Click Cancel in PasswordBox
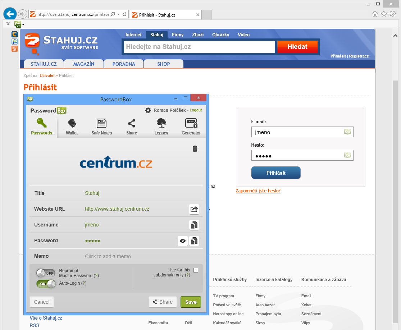The image size is (401, 330). coord(42,302)
